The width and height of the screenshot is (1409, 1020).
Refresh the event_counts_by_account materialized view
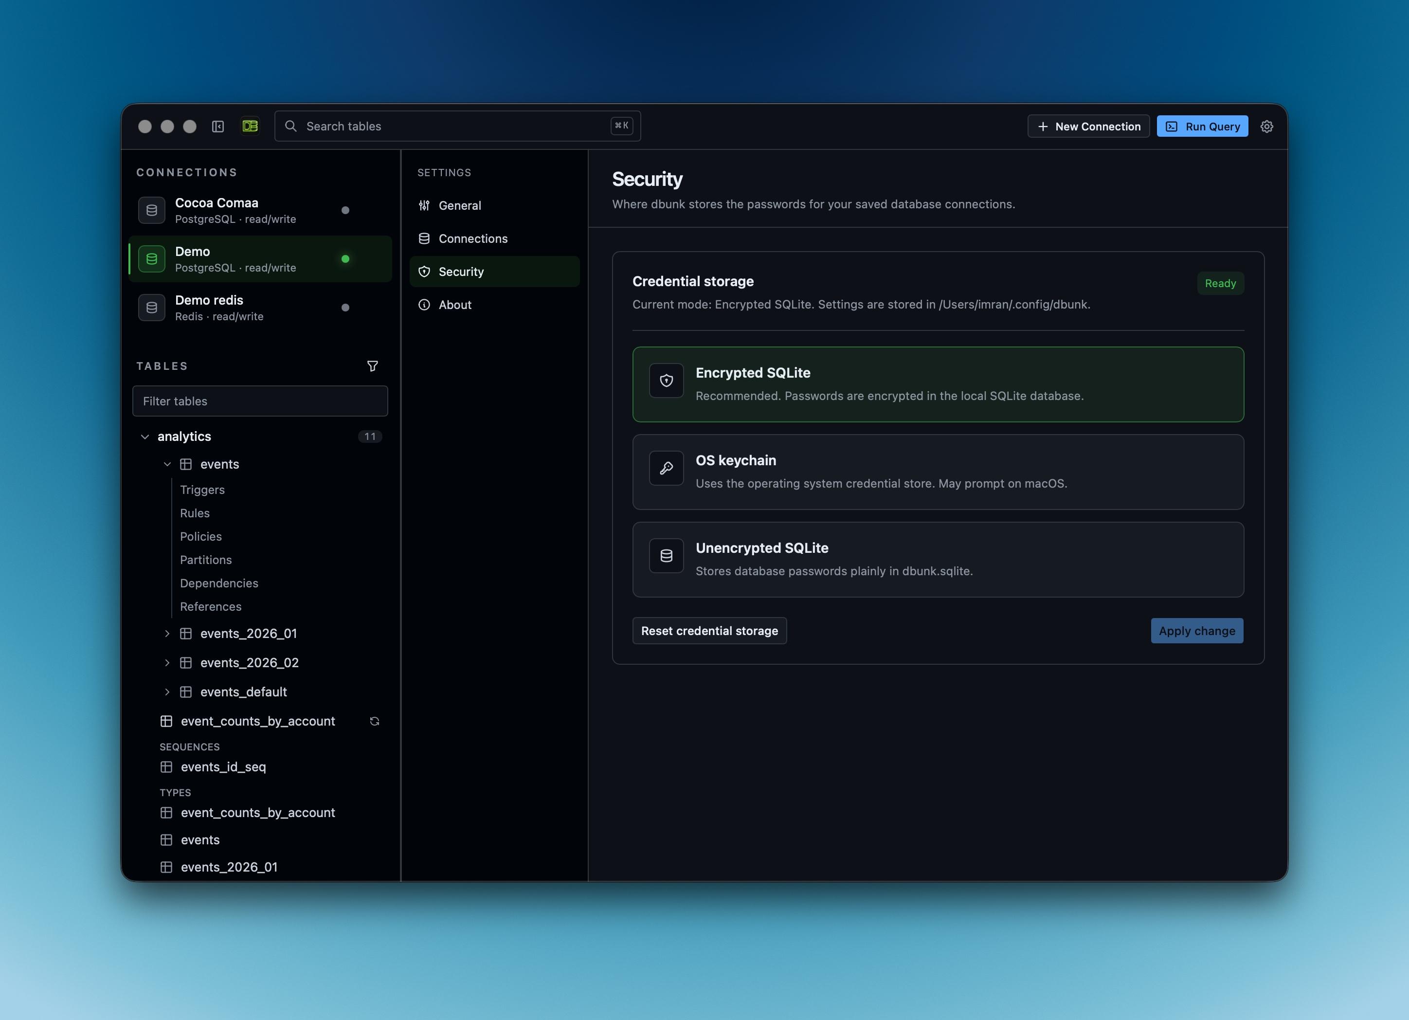(374, 721)
